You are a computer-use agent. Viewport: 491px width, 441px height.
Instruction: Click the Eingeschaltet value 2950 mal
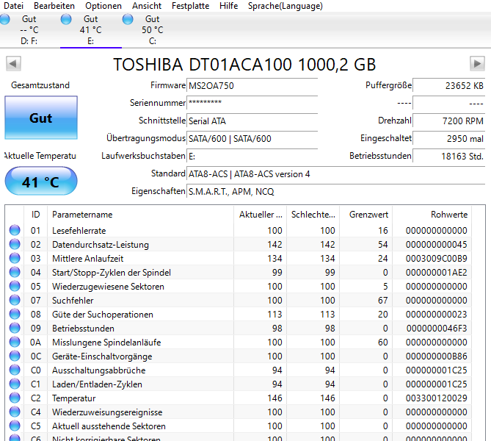(x=448, y=138)
